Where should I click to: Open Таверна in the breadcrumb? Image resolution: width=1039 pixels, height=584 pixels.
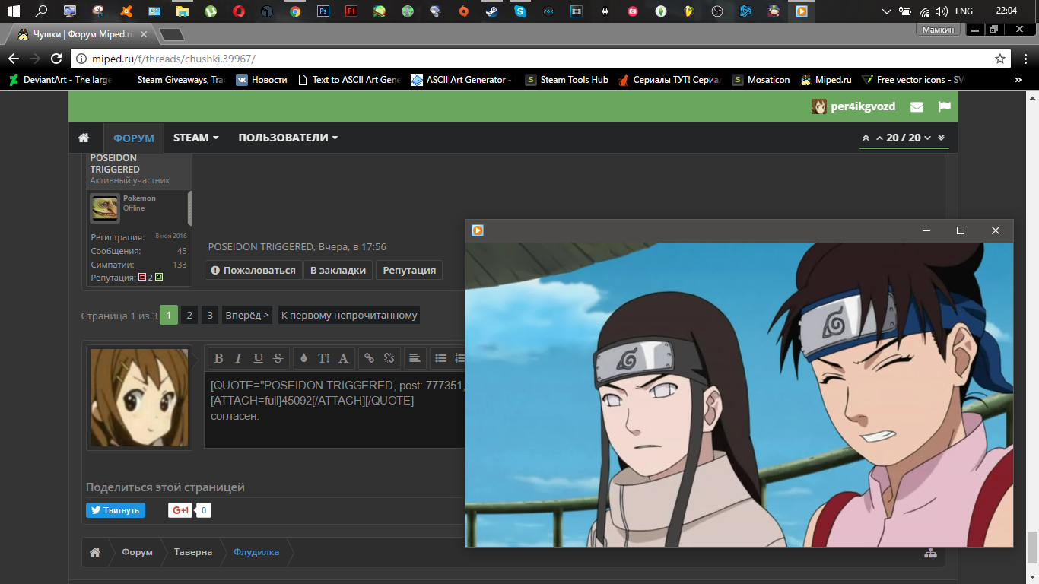pyautogui.click(x=193, y=552)
